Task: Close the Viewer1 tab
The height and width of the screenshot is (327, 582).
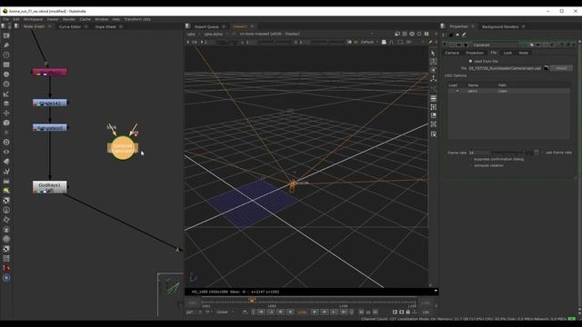Action: coord(252,26)
